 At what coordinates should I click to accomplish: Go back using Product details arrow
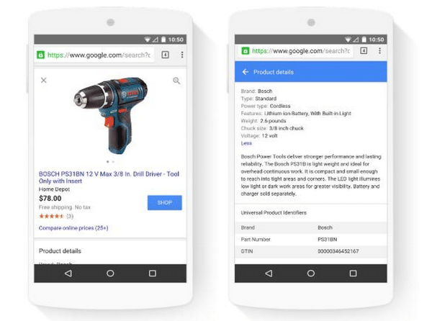point(246,72)
